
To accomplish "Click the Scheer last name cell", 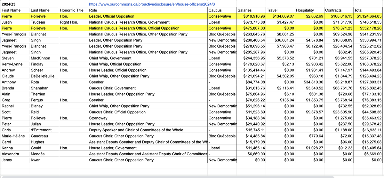I will point(44,70).
